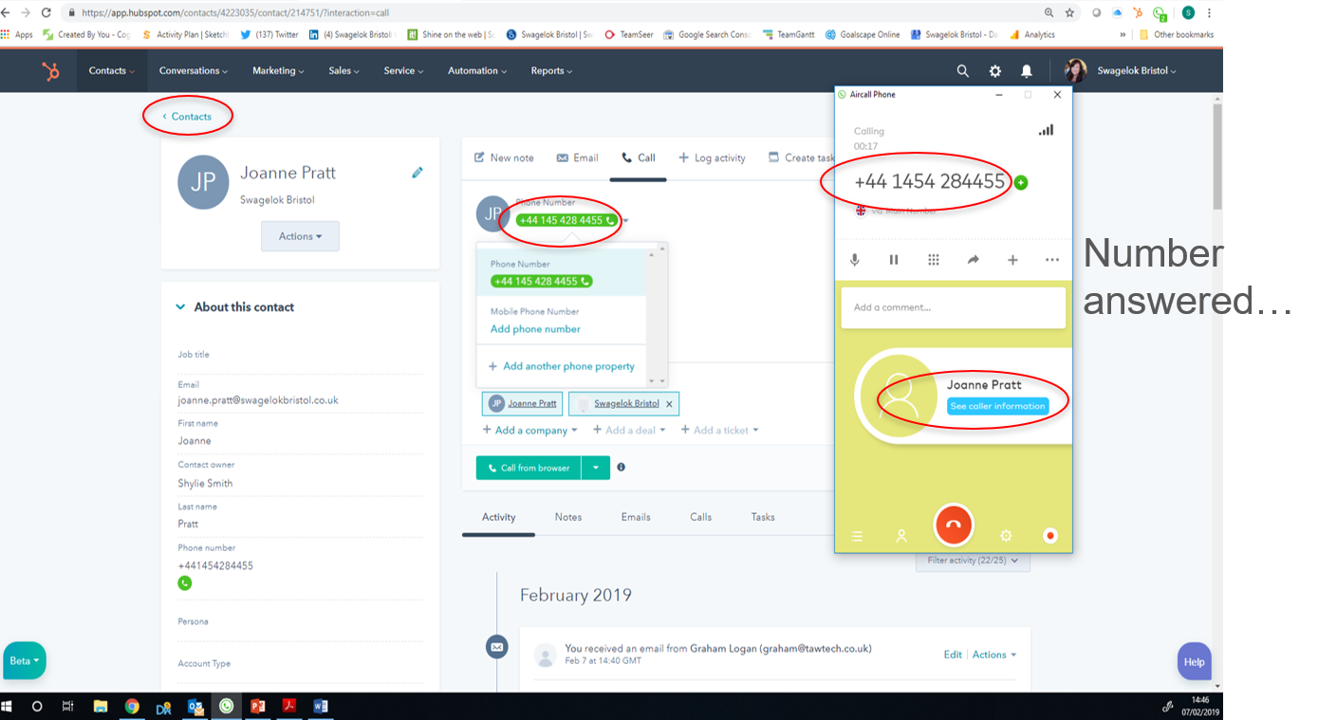Reload the page in Chrome
Image resolution: width=1318 pixels, height=720 pixels.
46,13
